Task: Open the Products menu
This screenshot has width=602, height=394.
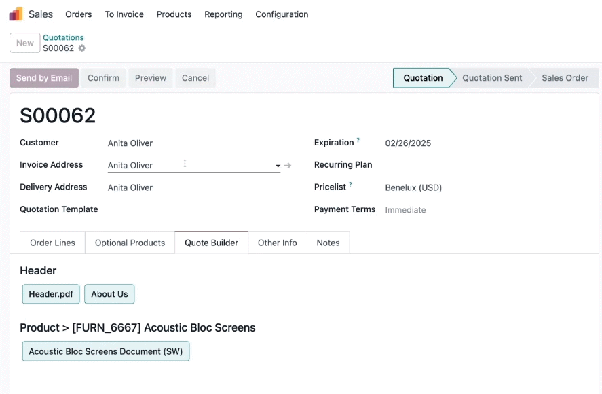Action: tap(174, 14)
